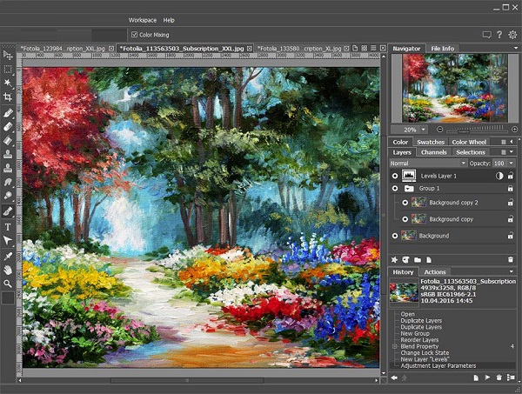Close the Fotolia_113563503 document tab
The height and width of the screenshot is (394, 522).
(250, 49)
